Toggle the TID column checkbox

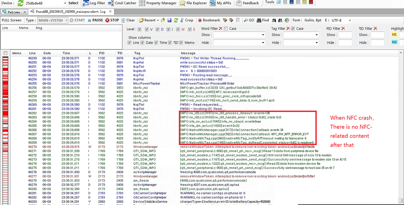point(170,42)
